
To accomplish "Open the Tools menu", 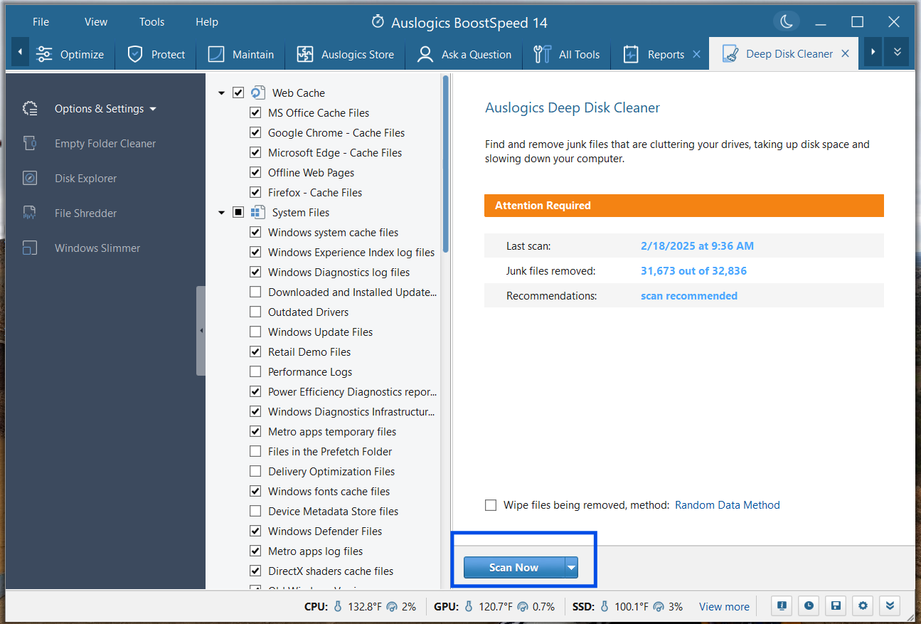I will tap(151, 22).
